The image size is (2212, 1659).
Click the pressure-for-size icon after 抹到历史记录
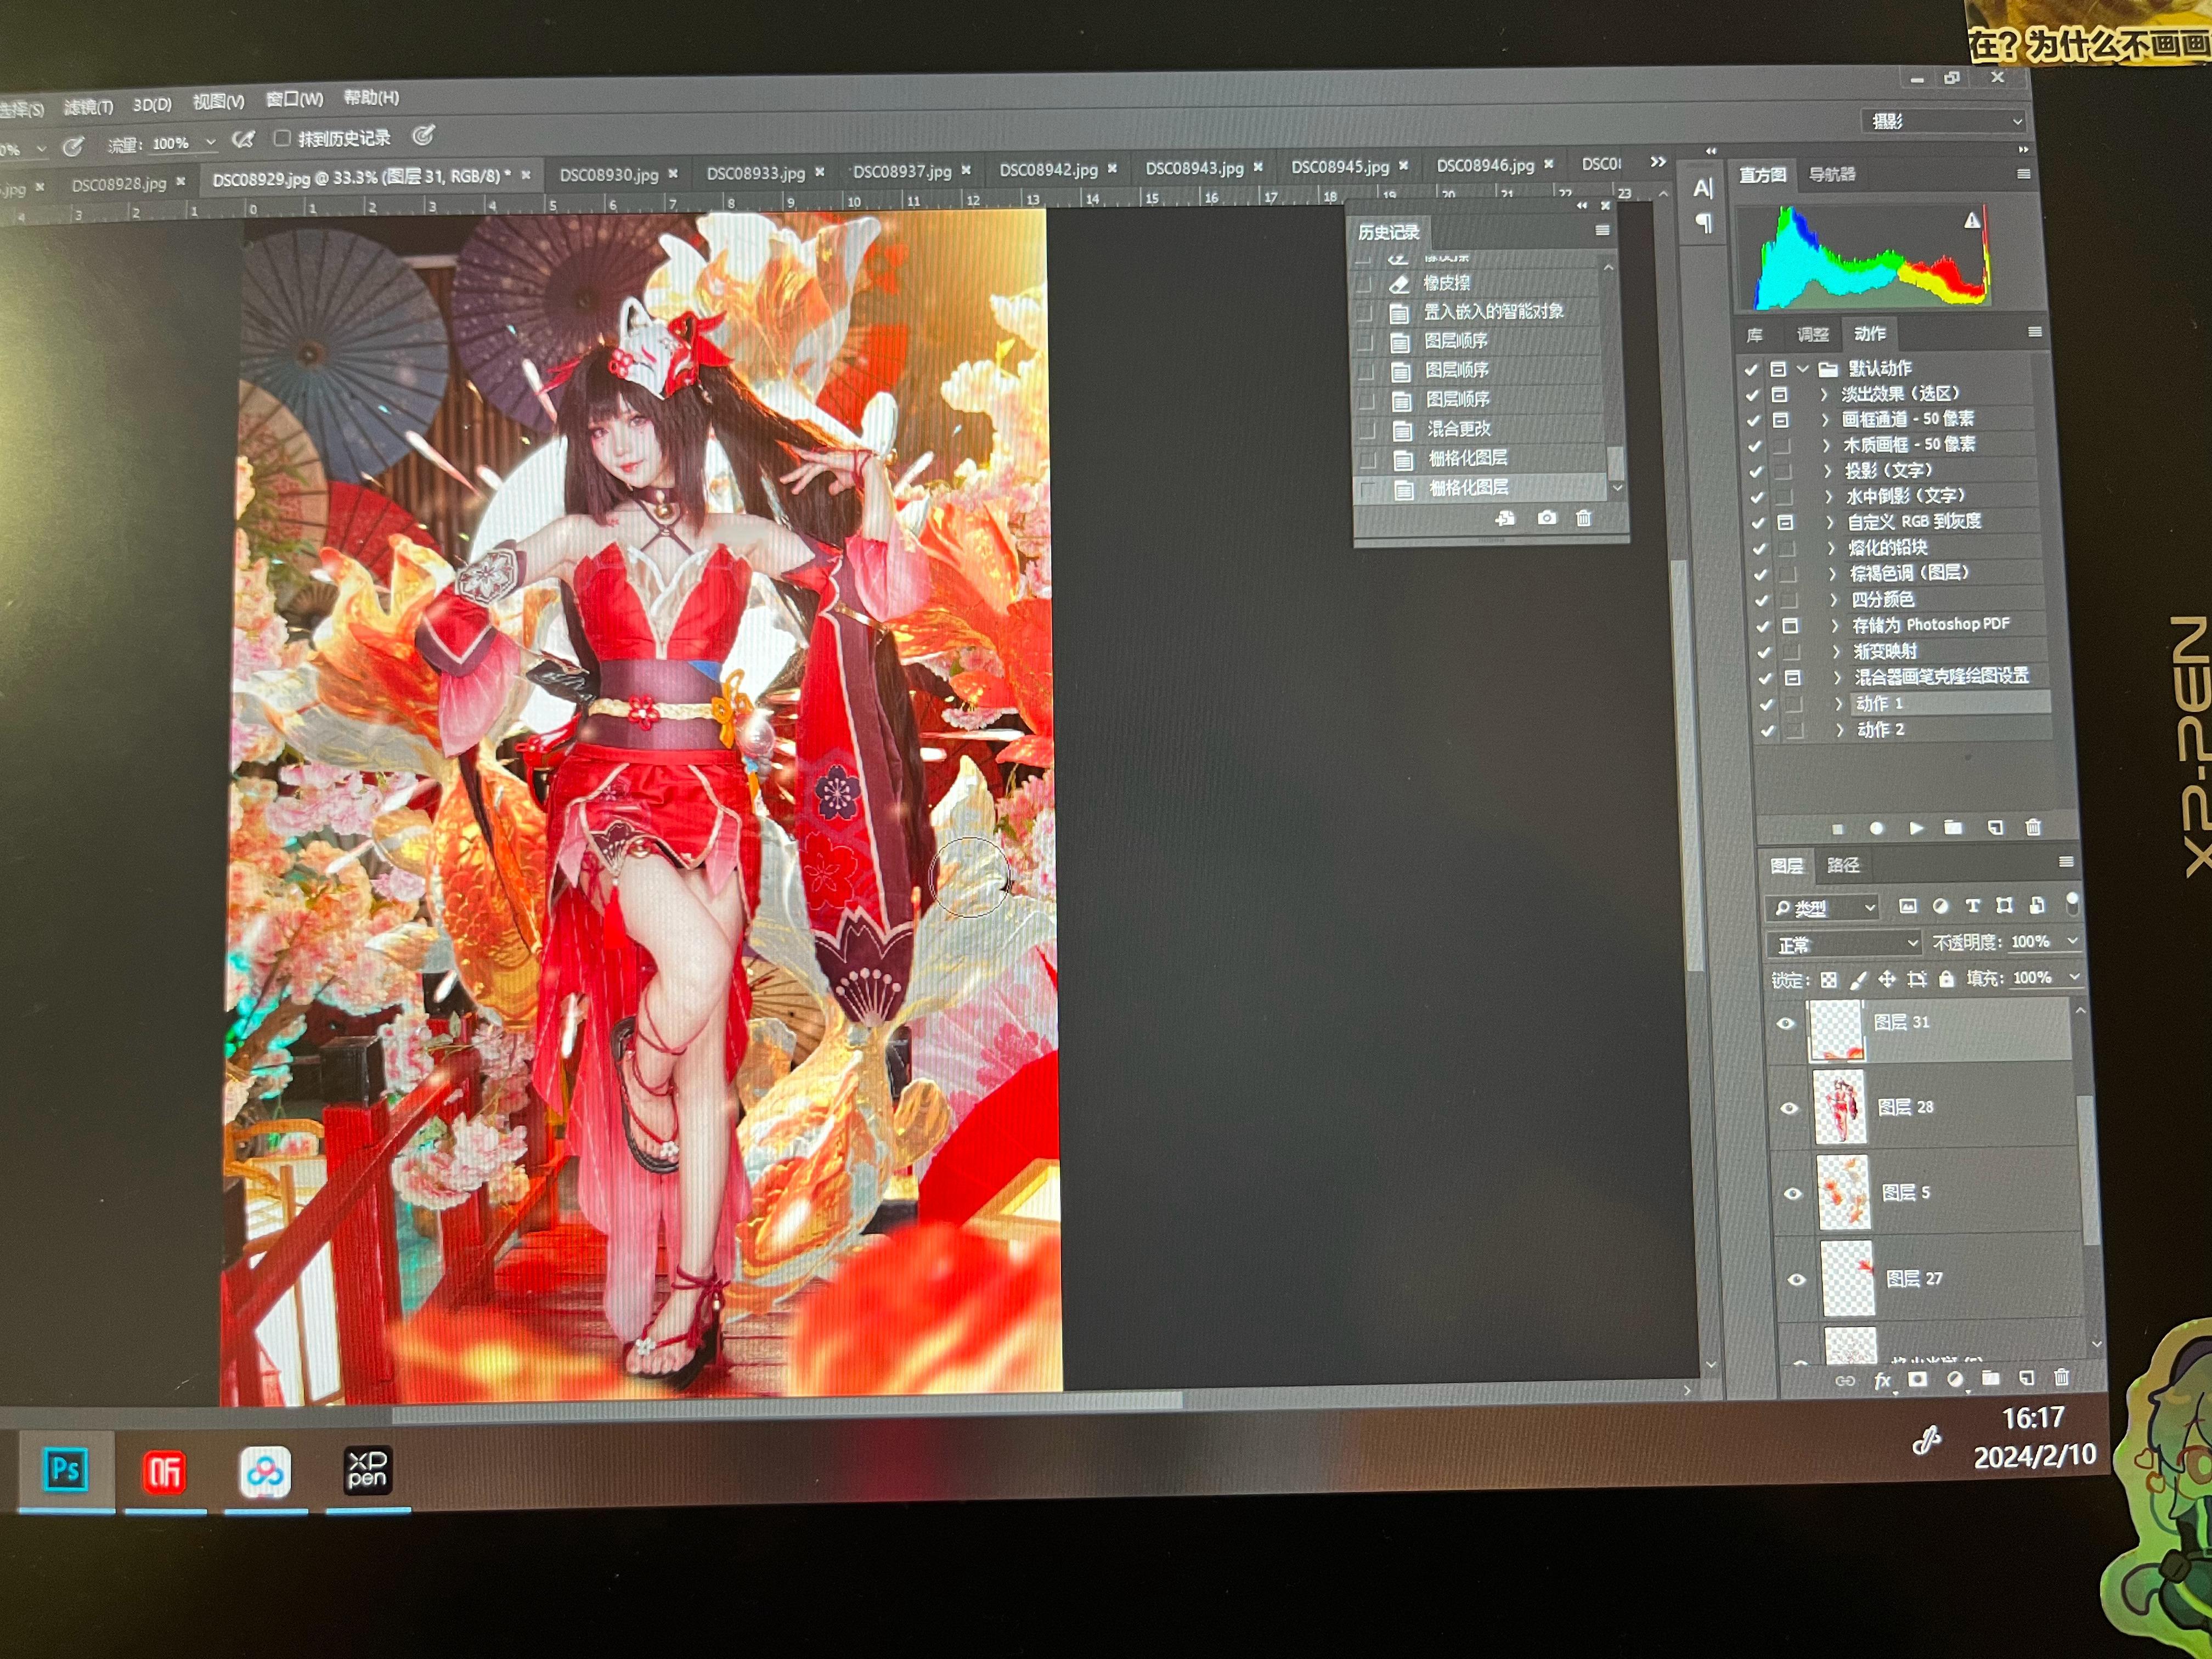click(423, 135)
